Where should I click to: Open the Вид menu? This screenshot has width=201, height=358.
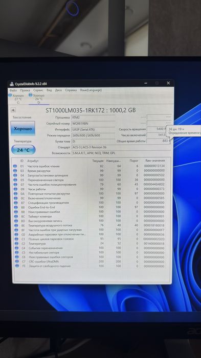pyautogui.click(x=49, y=90)
